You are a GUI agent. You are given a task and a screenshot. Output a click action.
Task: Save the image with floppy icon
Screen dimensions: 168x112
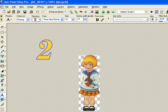[25, 12]
